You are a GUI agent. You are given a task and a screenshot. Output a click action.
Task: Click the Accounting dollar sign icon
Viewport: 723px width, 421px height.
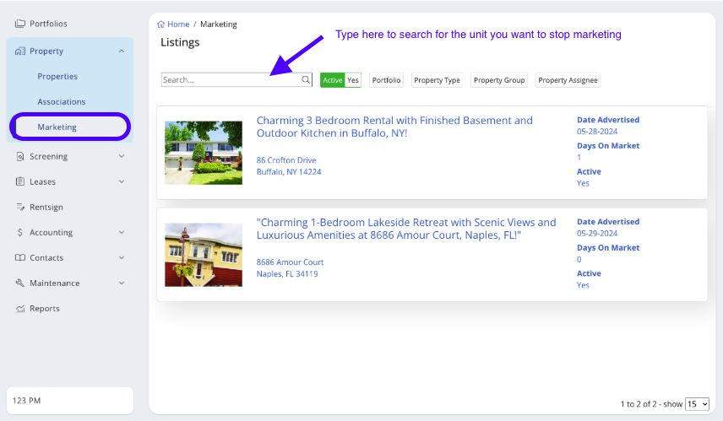click(x=20, y=233)
